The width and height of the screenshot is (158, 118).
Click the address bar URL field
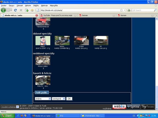point(80,10)
